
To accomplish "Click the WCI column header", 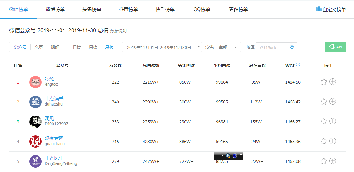I will tap(290, 66).
